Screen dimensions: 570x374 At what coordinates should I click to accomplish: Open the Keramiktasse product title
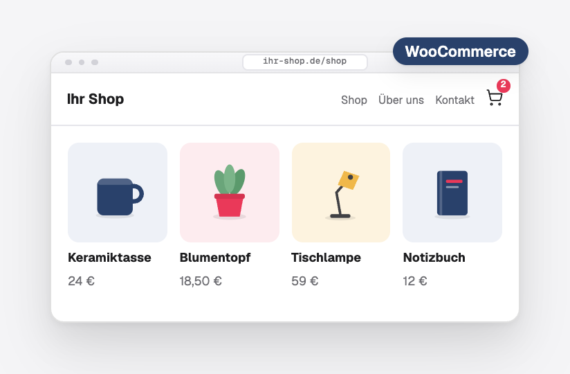point(109,258)
